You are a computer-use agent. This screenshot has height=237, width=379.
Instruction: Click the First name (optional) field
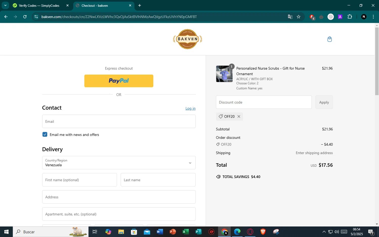[x=80, y=180]
